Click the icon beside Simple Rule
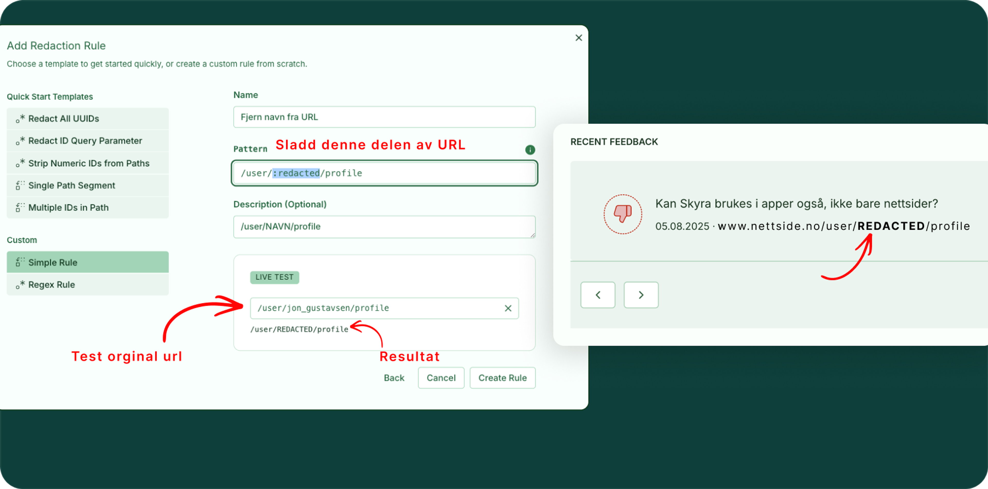The height and width of the screenshot is (489, 988). click(x=20, y=262)
